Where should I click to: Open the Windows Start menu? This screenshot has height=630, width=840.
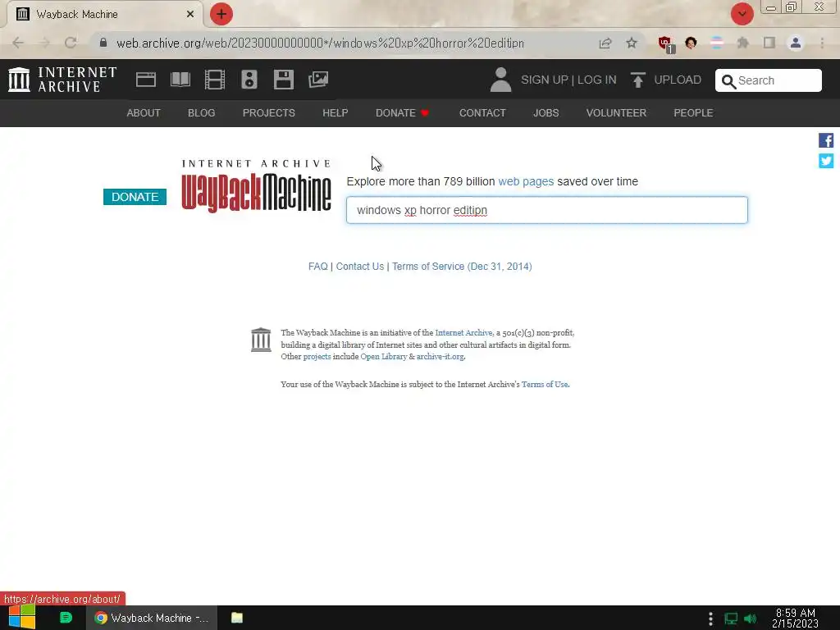coord(22,618)
